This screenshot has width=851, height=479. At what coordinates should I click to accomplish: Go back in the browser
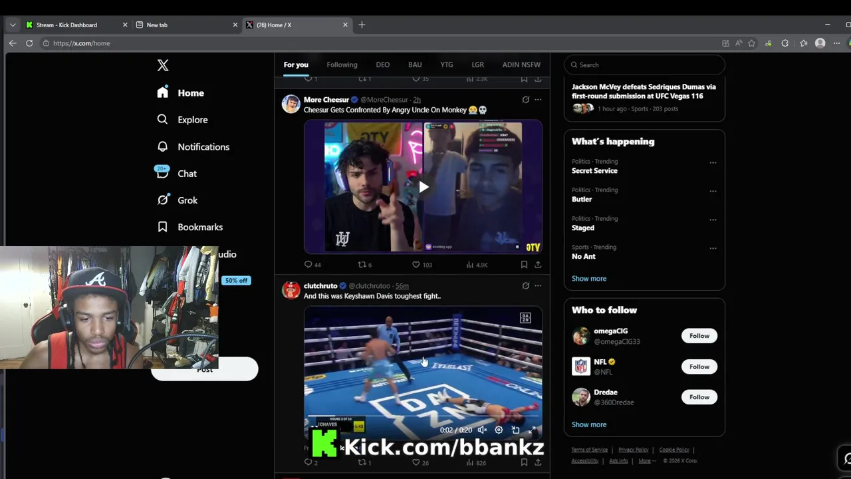click(13, 43)
